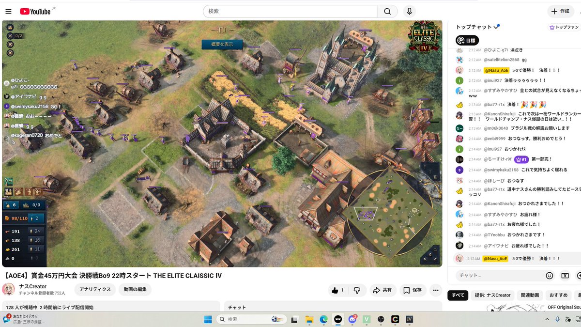Click '128 人が視聴中' description box
581x327 pixels.
(111, 307)
